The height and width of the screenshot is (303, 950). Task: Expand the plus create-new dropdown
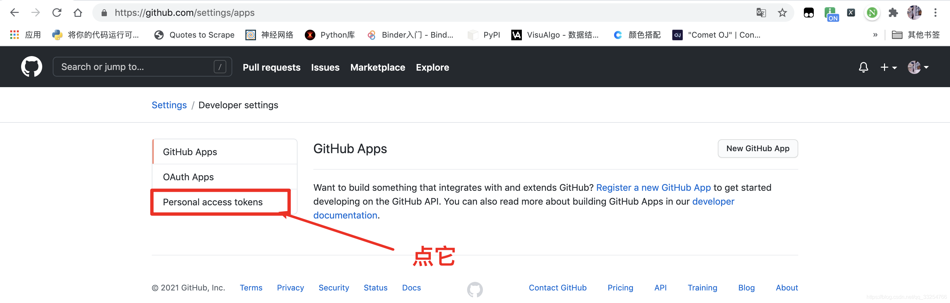pos(888,67)
